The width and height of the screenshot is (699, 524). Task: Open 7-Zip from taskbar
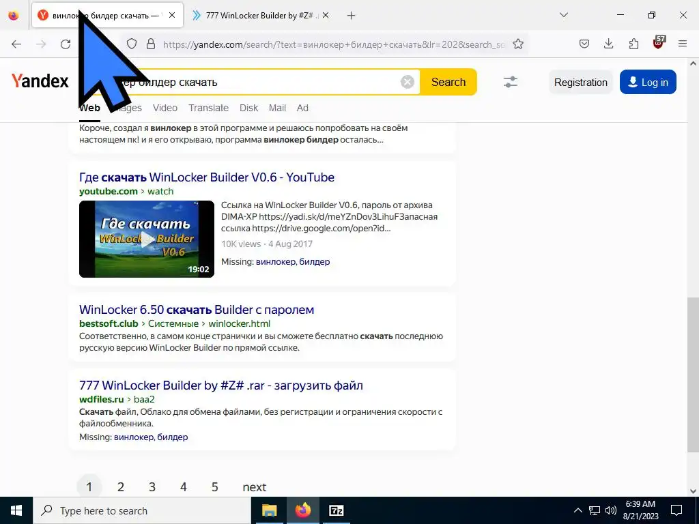coord(336,510)
